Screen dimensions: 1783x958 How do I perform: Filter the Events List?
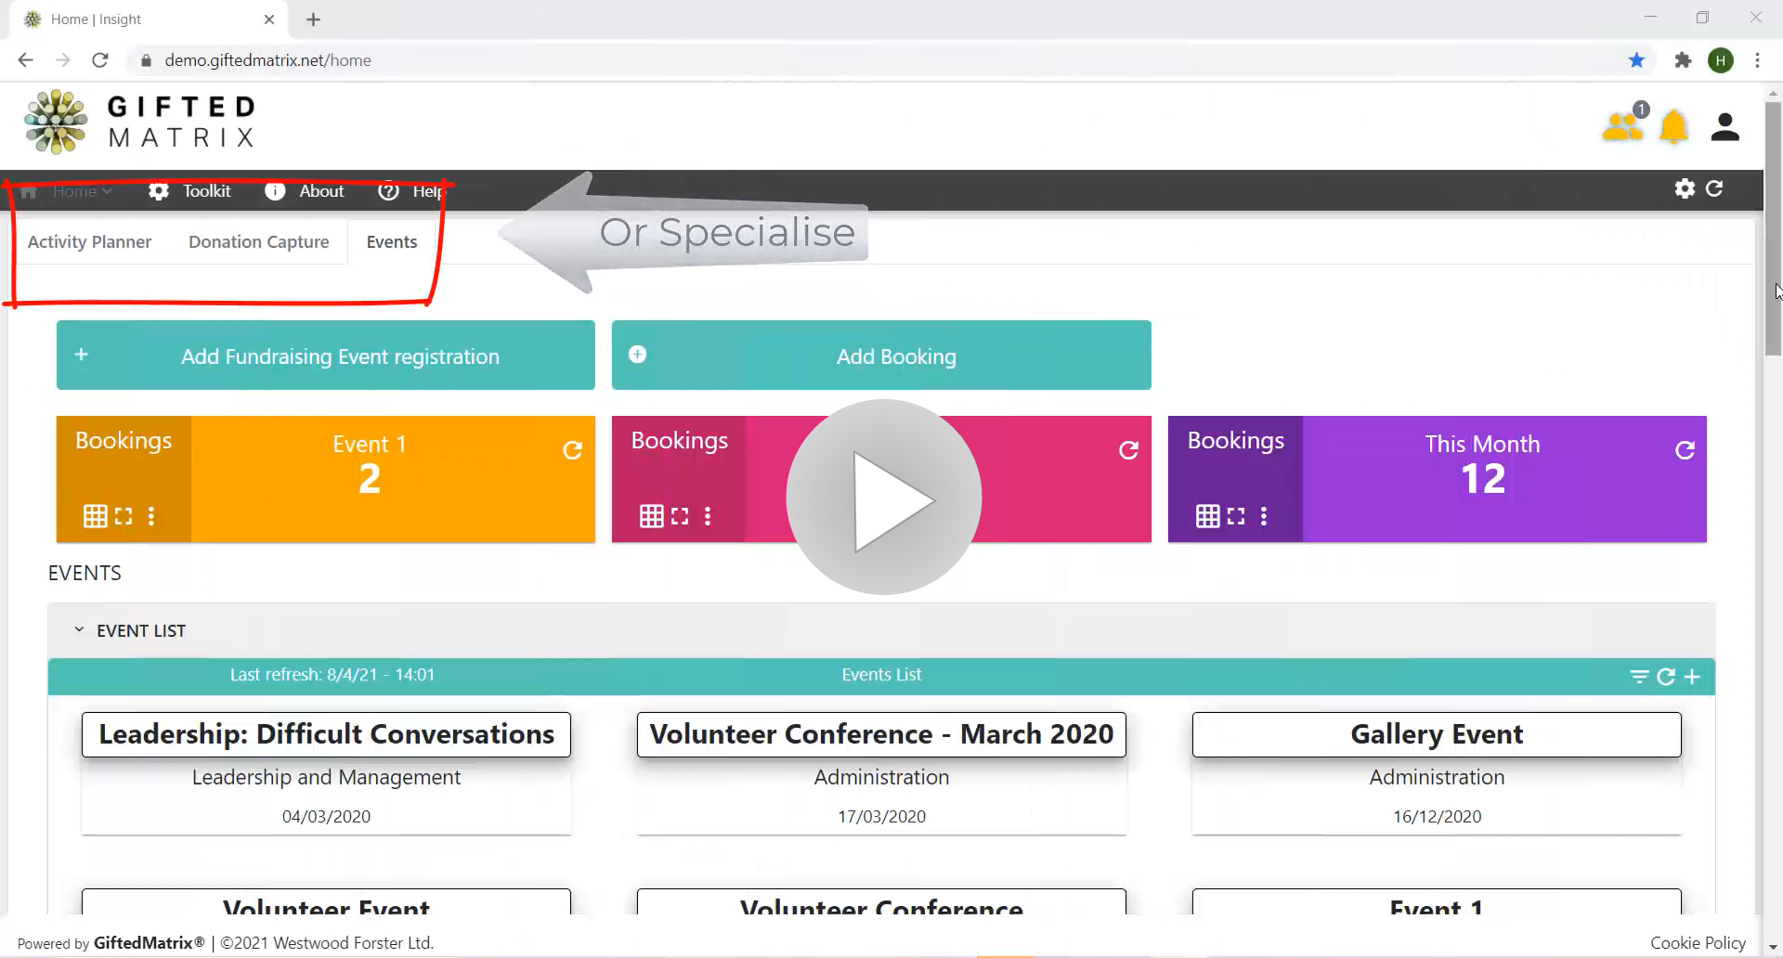point(1638,677)
